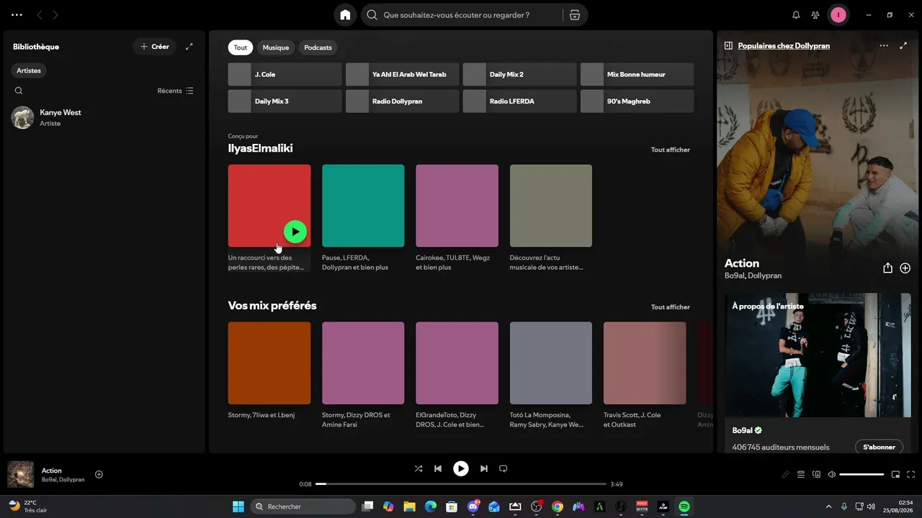Open Windows Start menu
The image size is (922, 518).
pos(238,506)
